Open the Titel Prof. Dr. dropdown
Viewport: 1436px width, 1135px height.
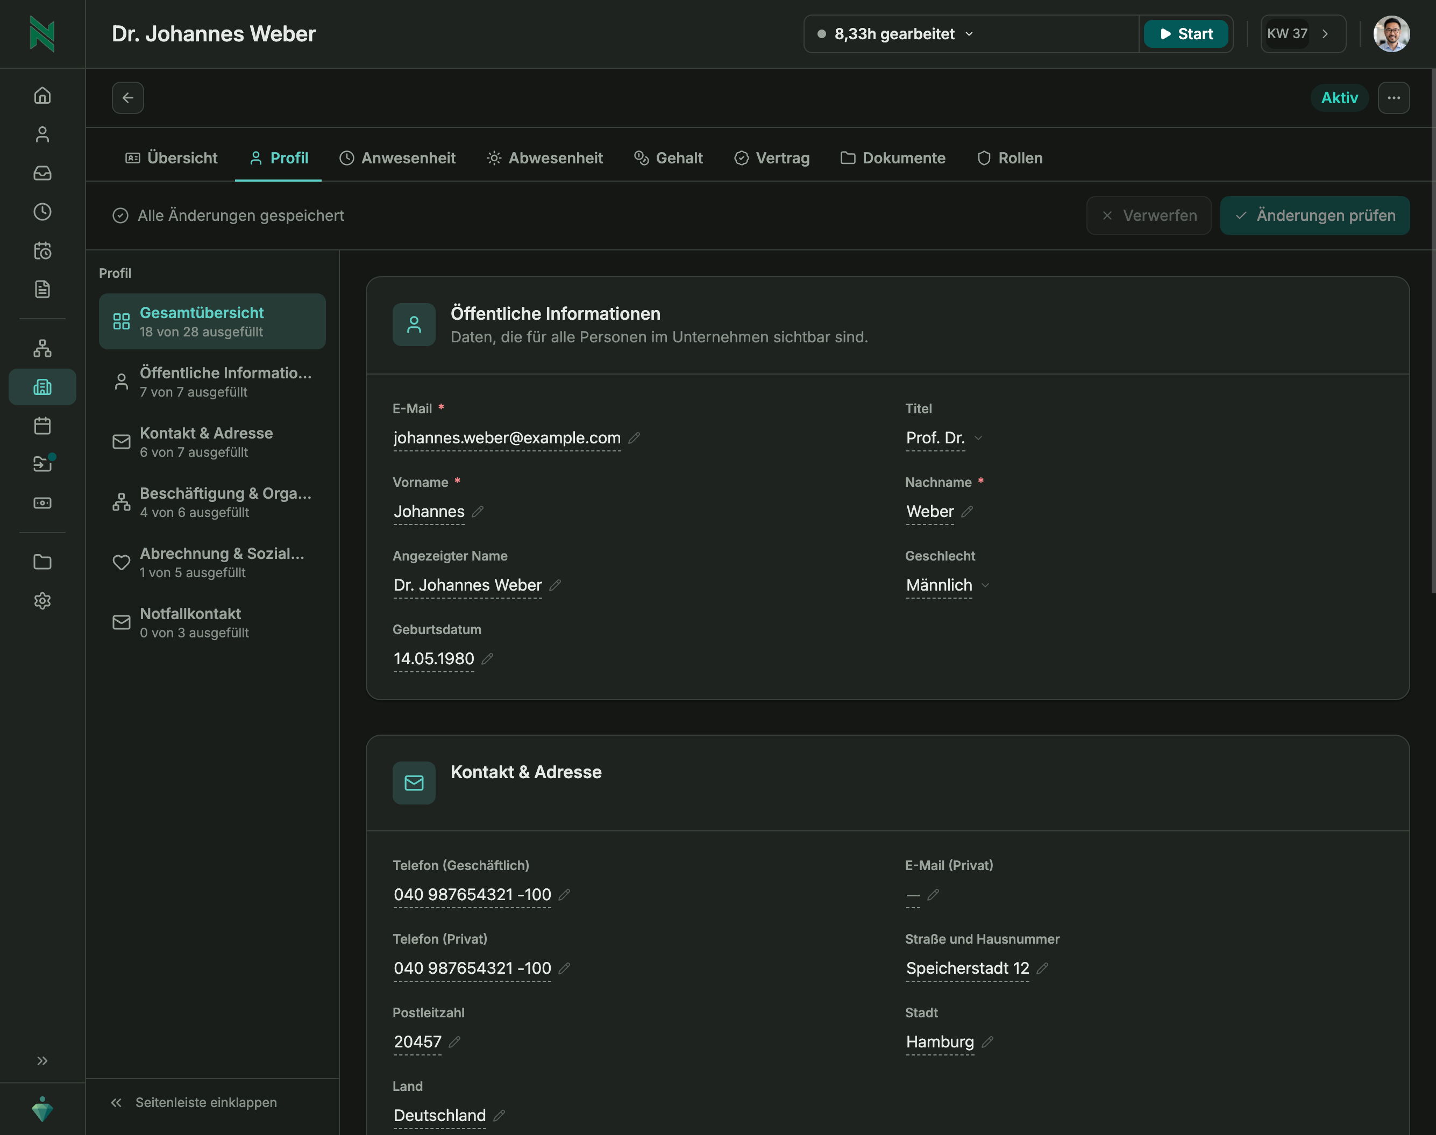point(944,438)
